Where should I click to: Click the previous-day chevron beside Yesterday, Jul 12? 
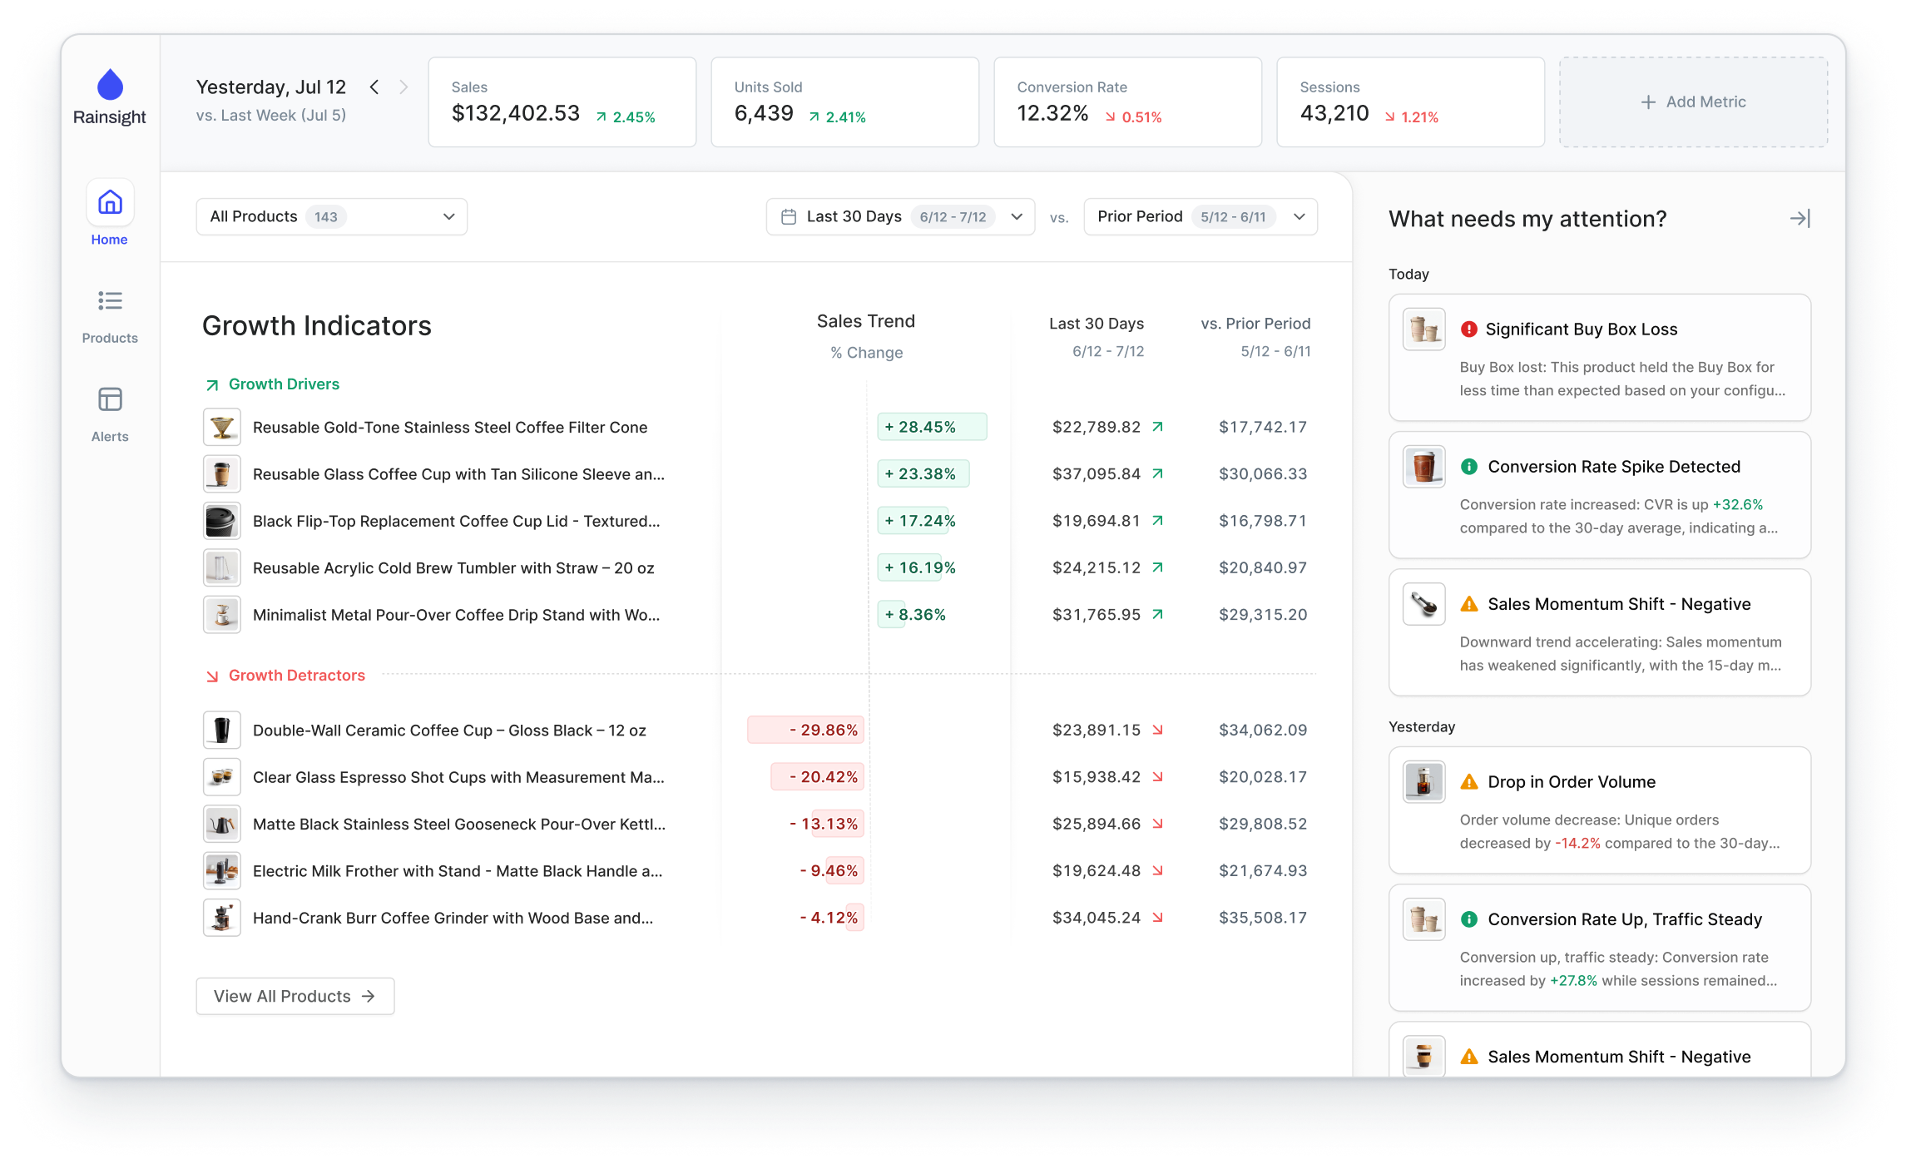click(x=374, y=87)
